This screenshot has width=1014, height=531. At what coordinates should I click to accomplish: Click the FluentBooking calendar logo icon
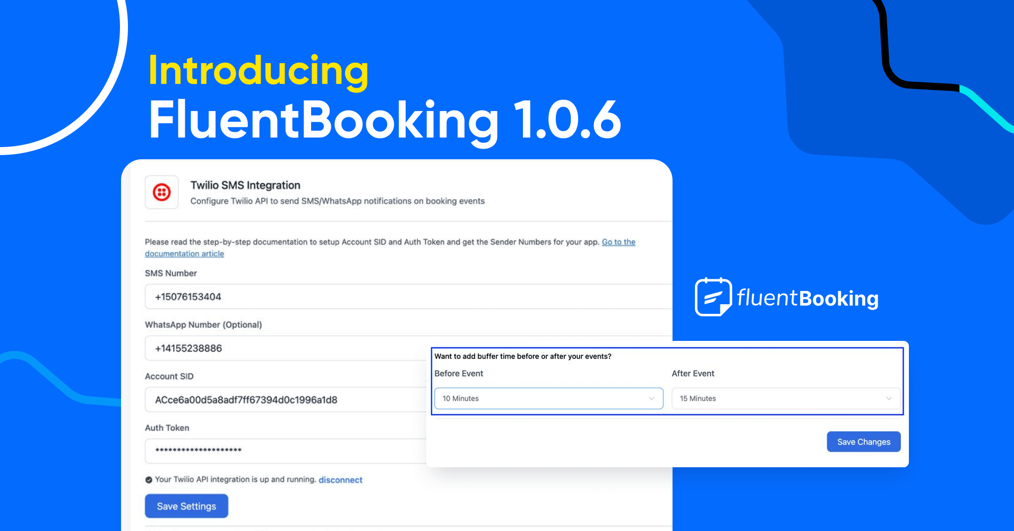pyautogui.click(x=713, y=297)
